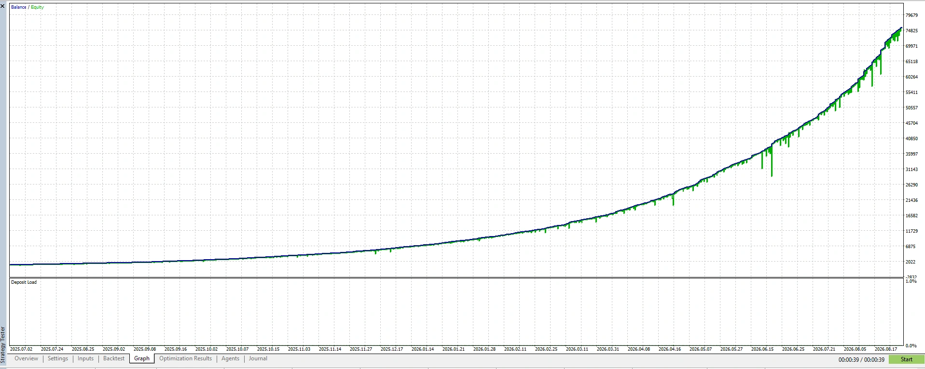Click the 2026.03.11 date label
This screenshot has width=925, height=369.
[577, 349]
